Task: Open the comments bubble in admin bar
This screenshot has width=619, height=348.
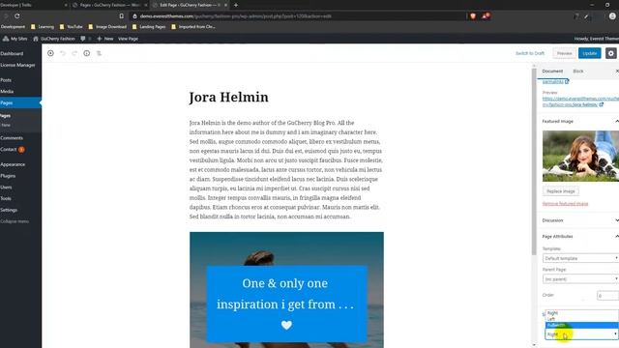Action: pos(83,39)
